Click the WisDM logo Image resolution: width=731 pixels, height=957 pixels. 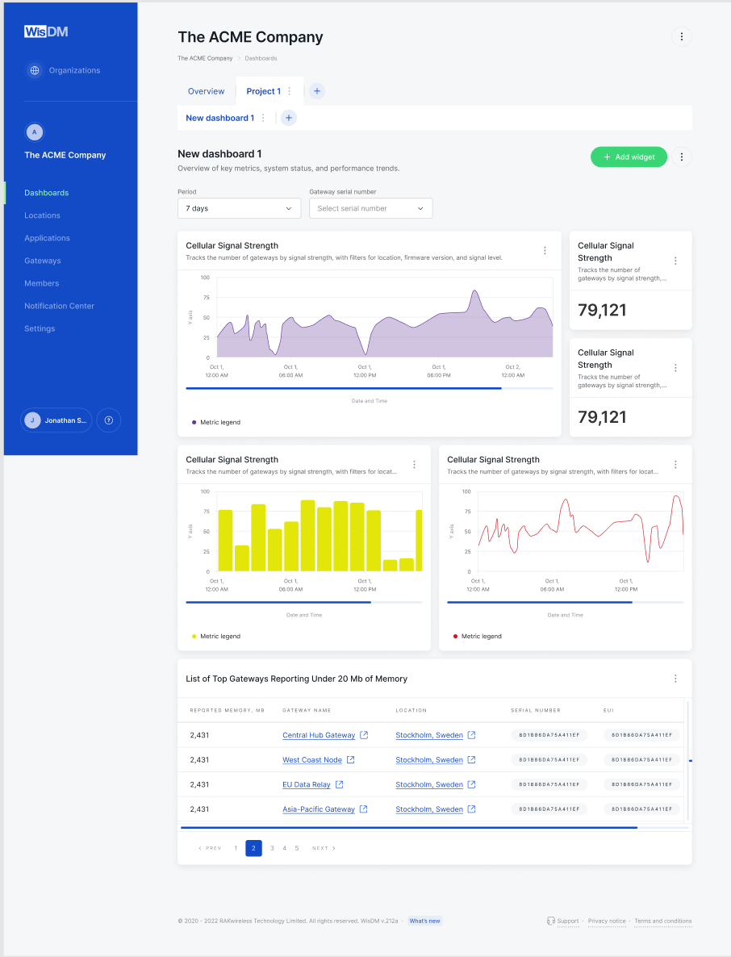(x=46, y=31)
